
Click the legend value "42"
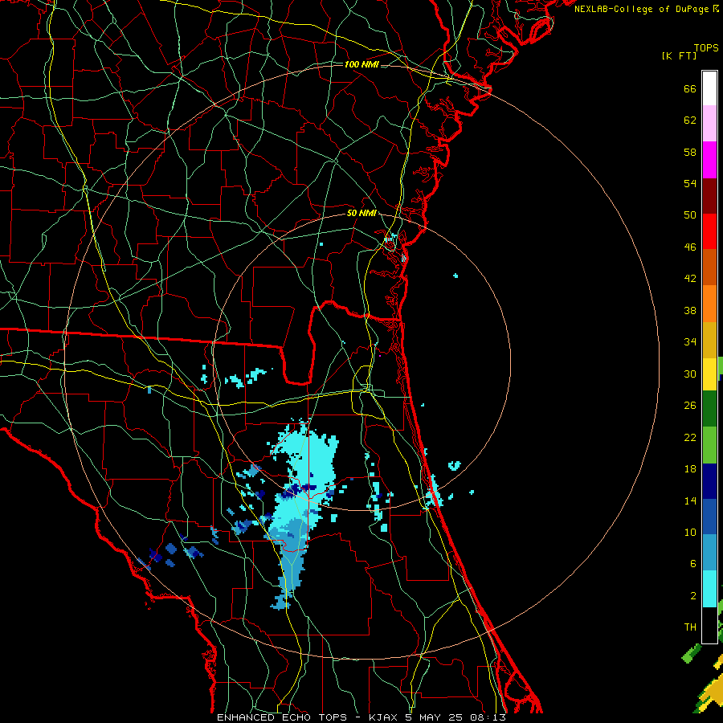[690, 279]
